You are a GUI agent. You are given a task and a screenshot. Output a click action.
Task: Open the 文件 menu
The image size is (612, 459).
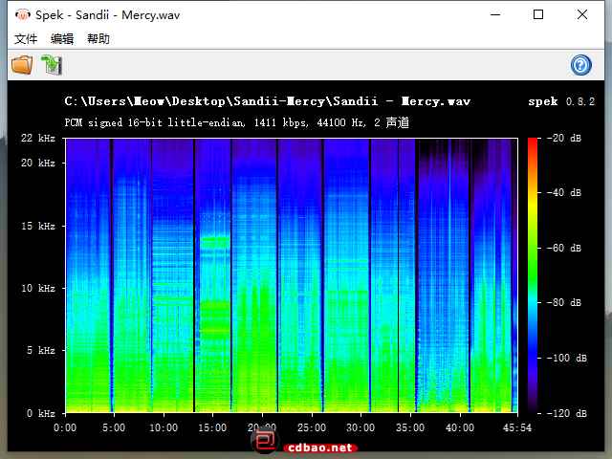(x=26, y=38)
